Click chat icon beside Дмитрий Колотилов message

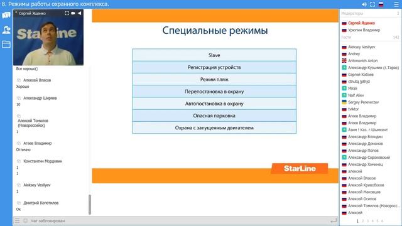tap(18, 203)
